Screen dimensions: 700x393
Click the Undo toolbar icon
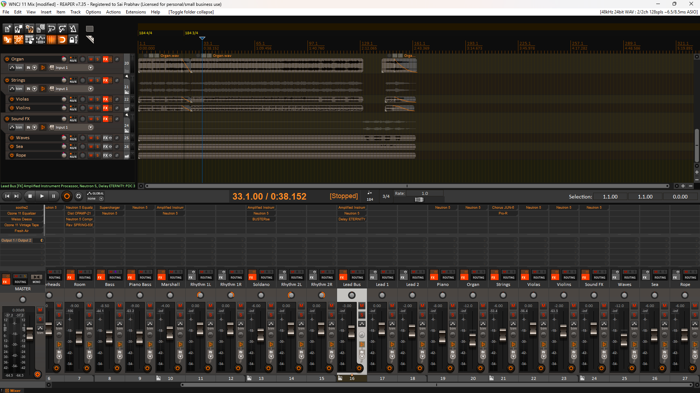(51, 29)
